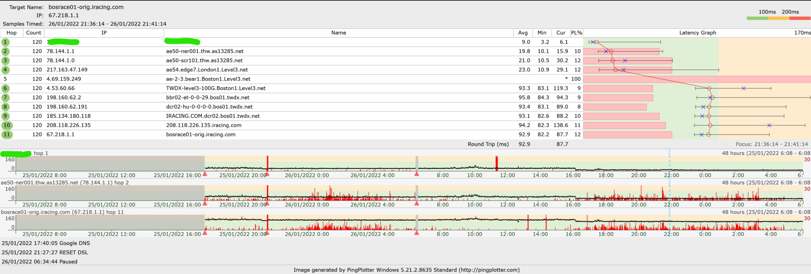Select IP cell '198.160.62.2'
The width and height of the screenshot is (811, 274).
click(x=64, y=97)
